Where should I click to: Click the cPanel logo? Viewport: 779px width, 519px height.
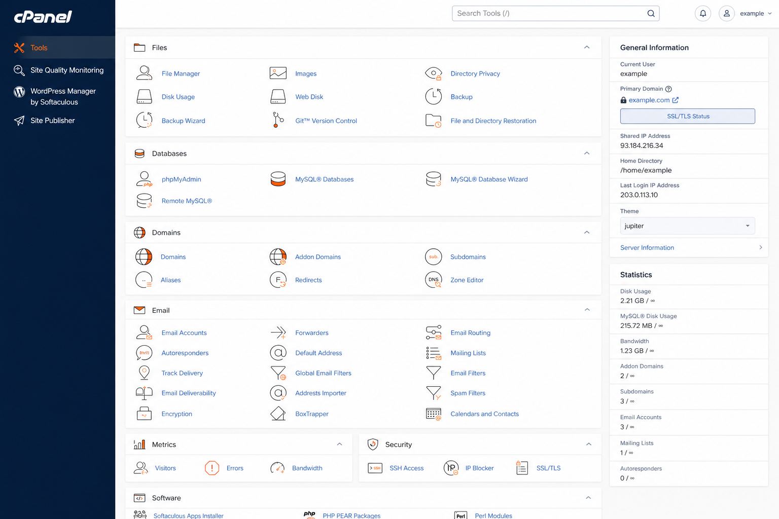point(43,17)
